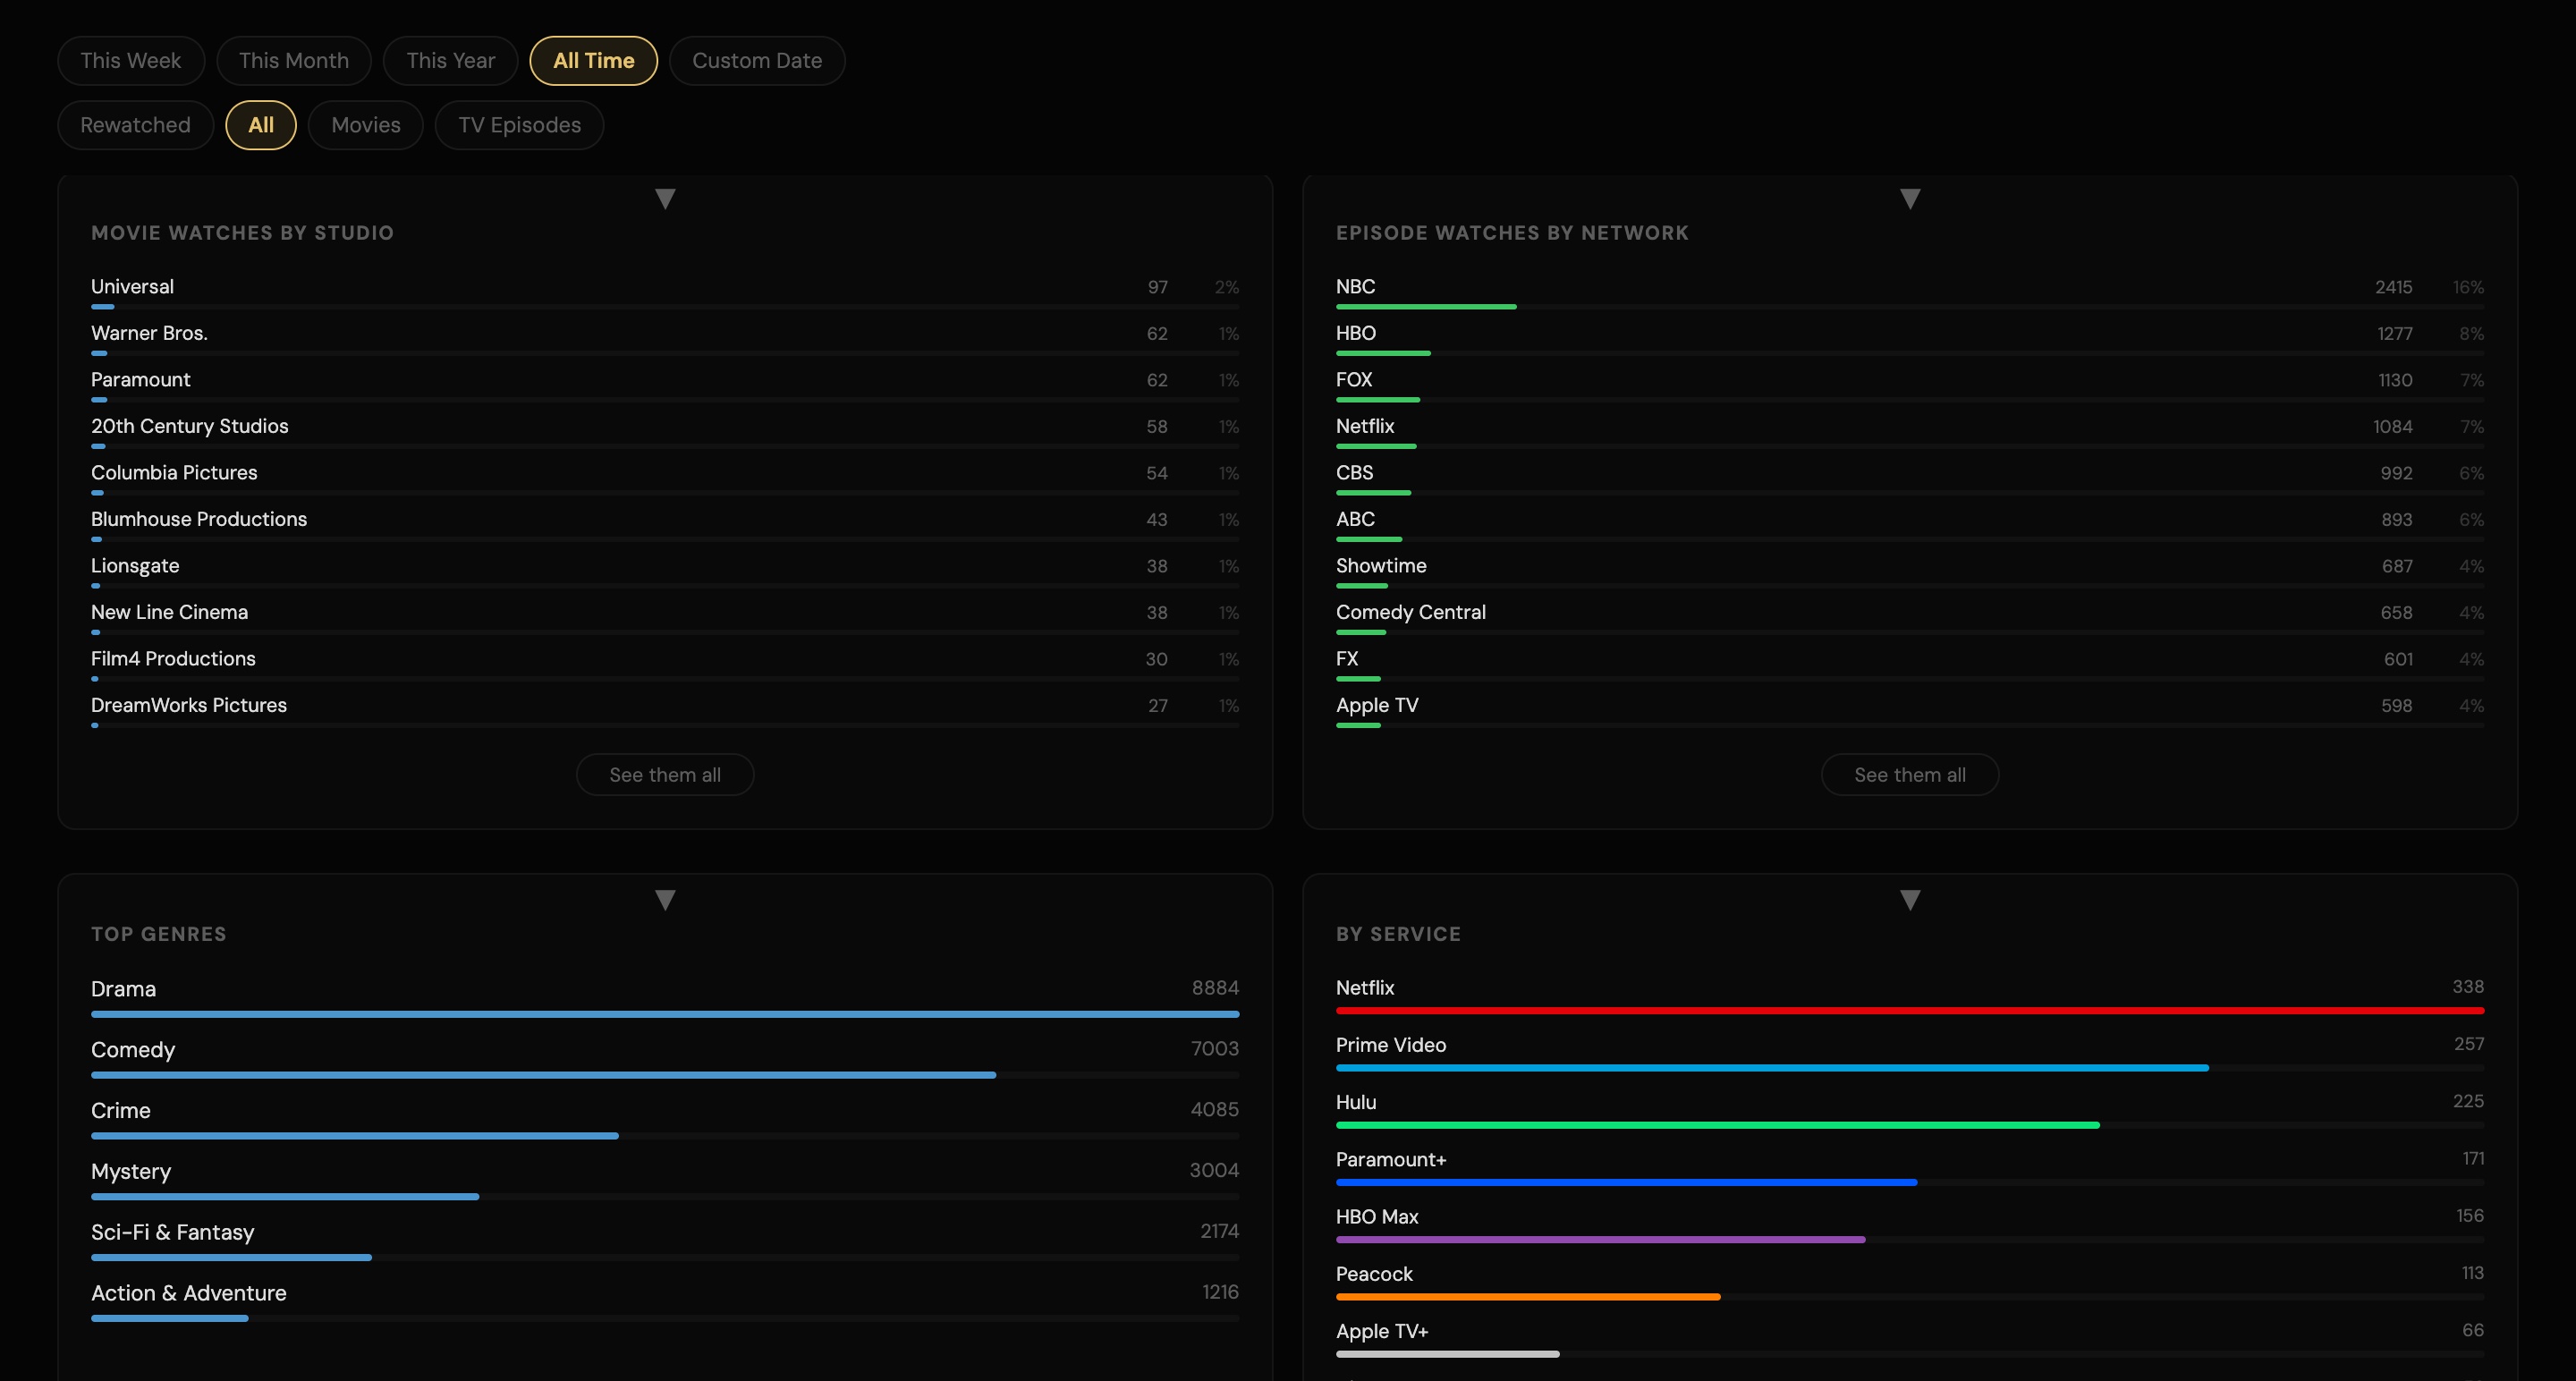The image size is (2576, 1381).
Task: Click the Mystery genre label
Action: pos(131,1172)
